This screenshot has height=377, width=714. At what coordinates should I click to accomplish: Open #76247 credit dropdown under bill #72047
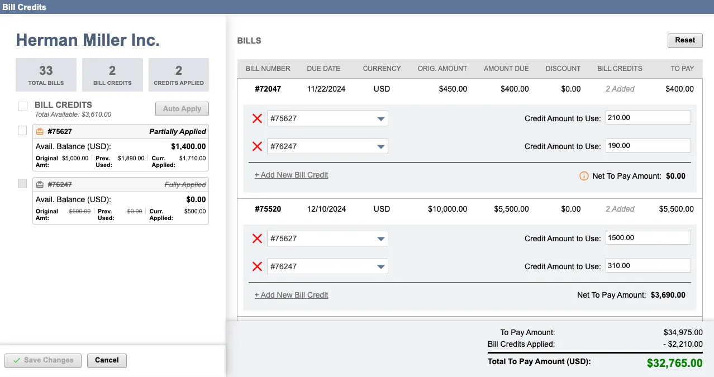pos(327,146)
